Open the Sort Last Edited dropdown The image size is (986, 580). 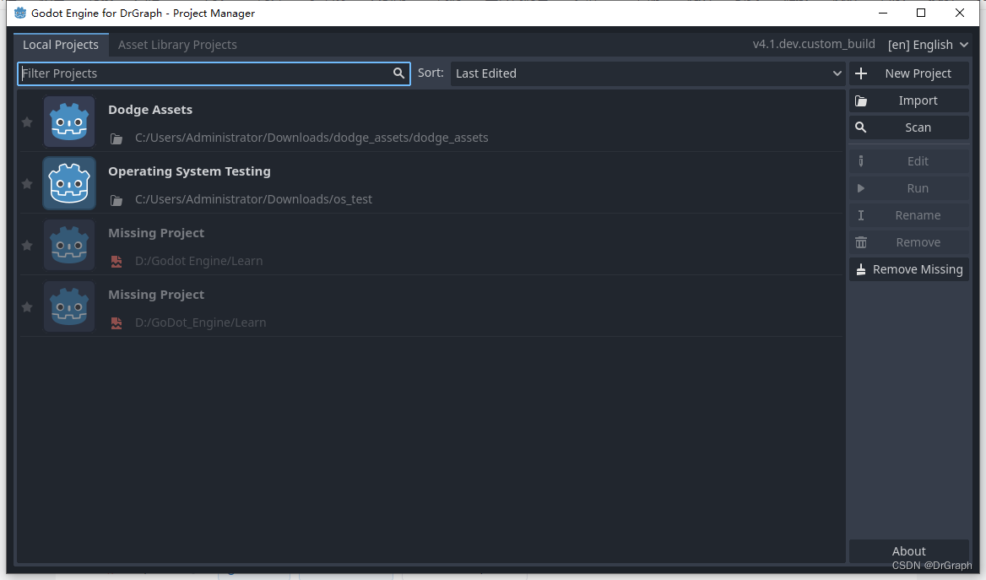pos(647,73)
